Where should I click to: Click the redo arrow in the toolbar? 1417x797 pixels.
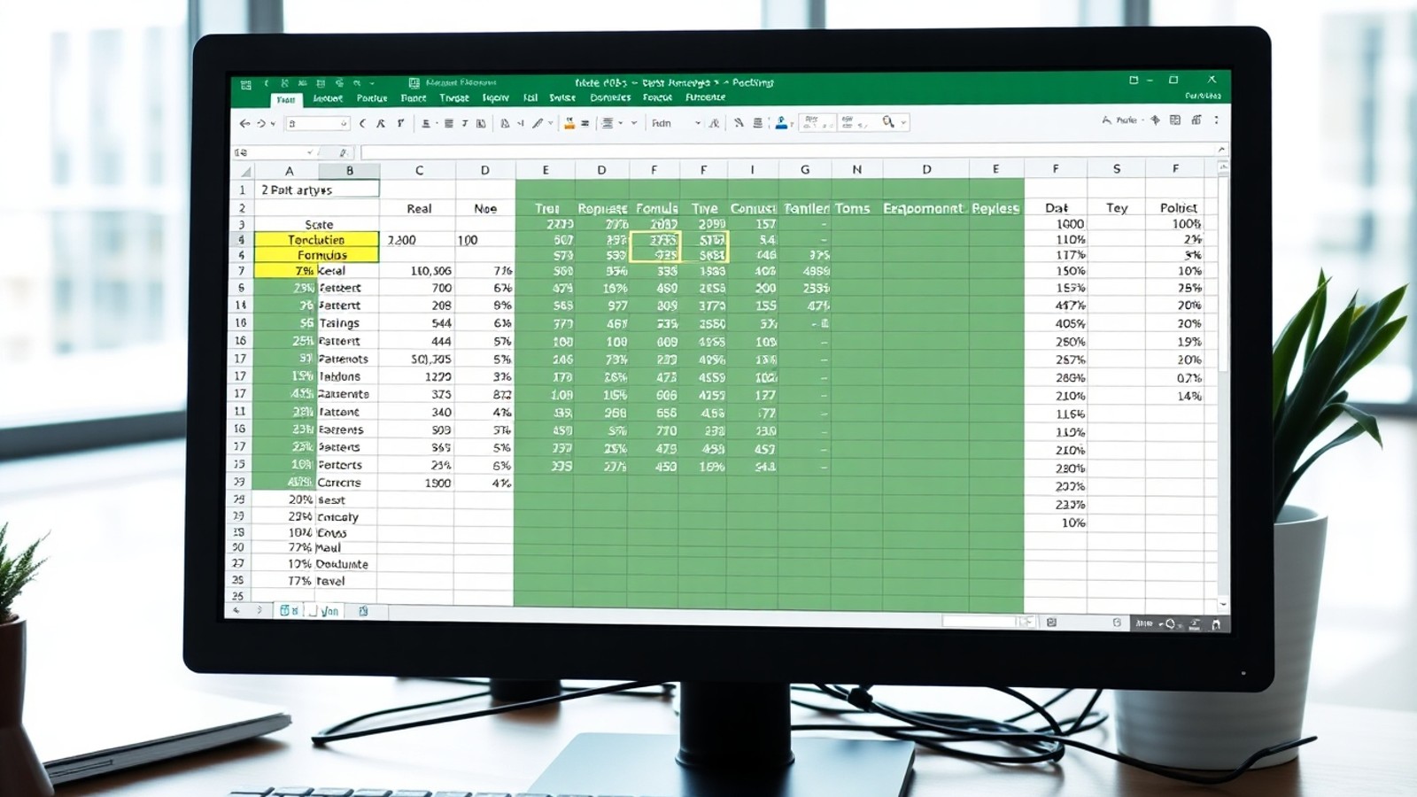coord(260,124)
